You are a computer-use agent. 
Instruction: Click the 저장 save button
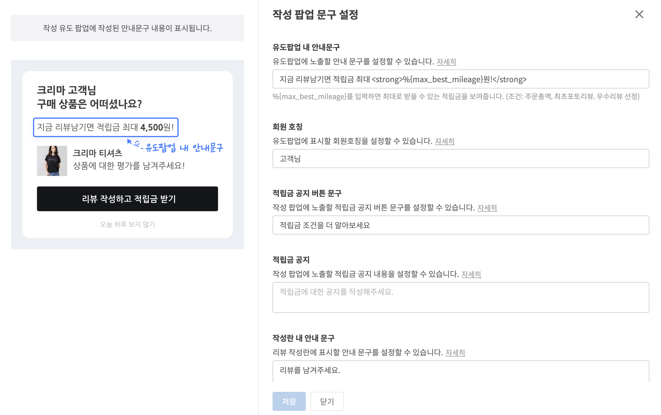(x=289, y=401)
